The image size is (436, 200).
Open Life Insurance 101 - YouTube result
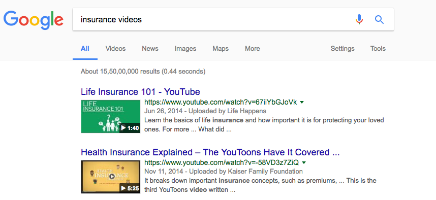click(x=140, y=92)
